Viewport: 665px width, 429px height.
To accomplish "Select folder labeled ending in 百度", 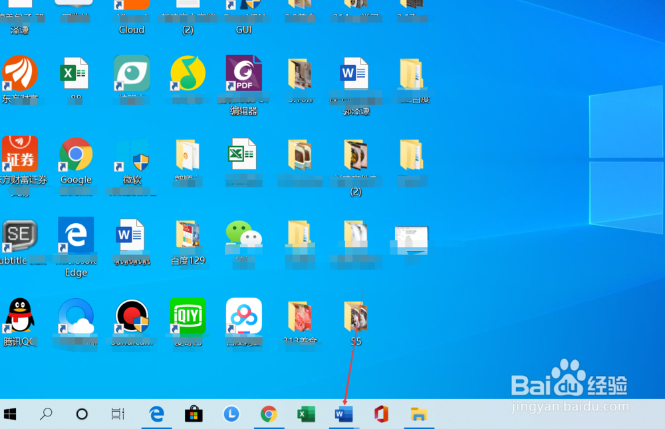I will click(x=411, y=74).
